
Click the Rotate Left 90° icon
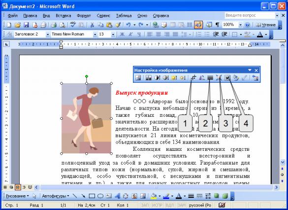pyautogui.click(x=202, y=78)
